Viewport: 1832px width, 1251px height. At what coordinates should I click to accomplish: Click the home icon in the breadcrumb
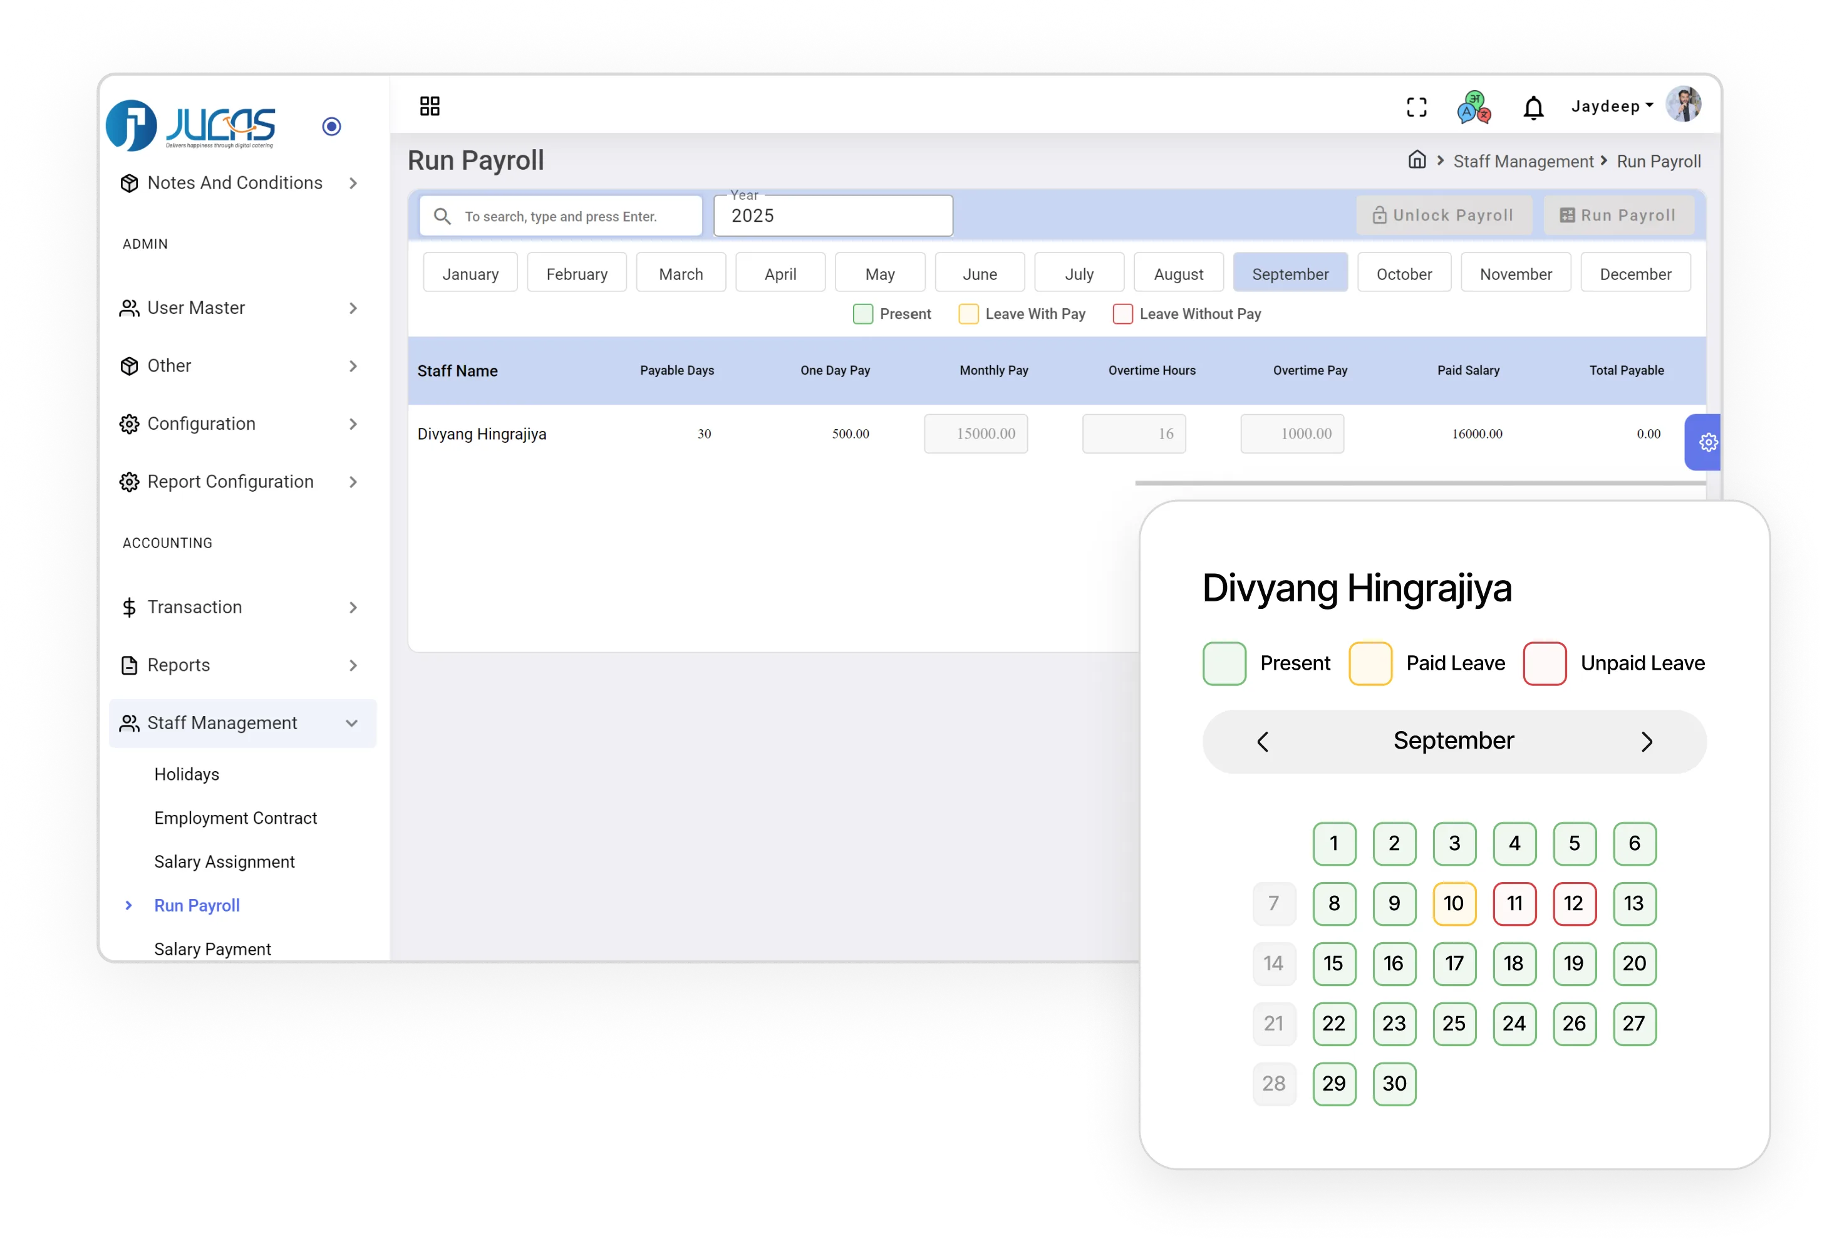(x=1417, y=160)
